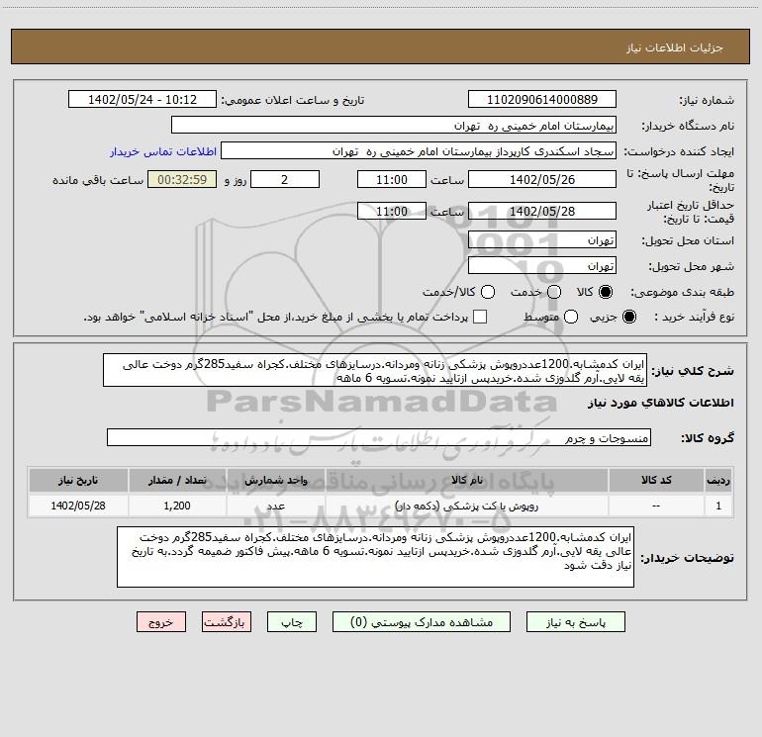This screenshot has height=737, width=762.
Task: Click the چاپ print button
Action: (x=292, y=622)
